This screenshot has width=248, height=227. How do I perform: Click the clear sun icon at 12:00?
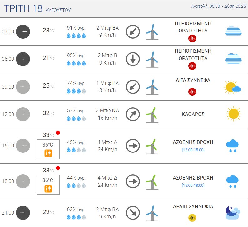pyautogui.click(x=234, y=114)
